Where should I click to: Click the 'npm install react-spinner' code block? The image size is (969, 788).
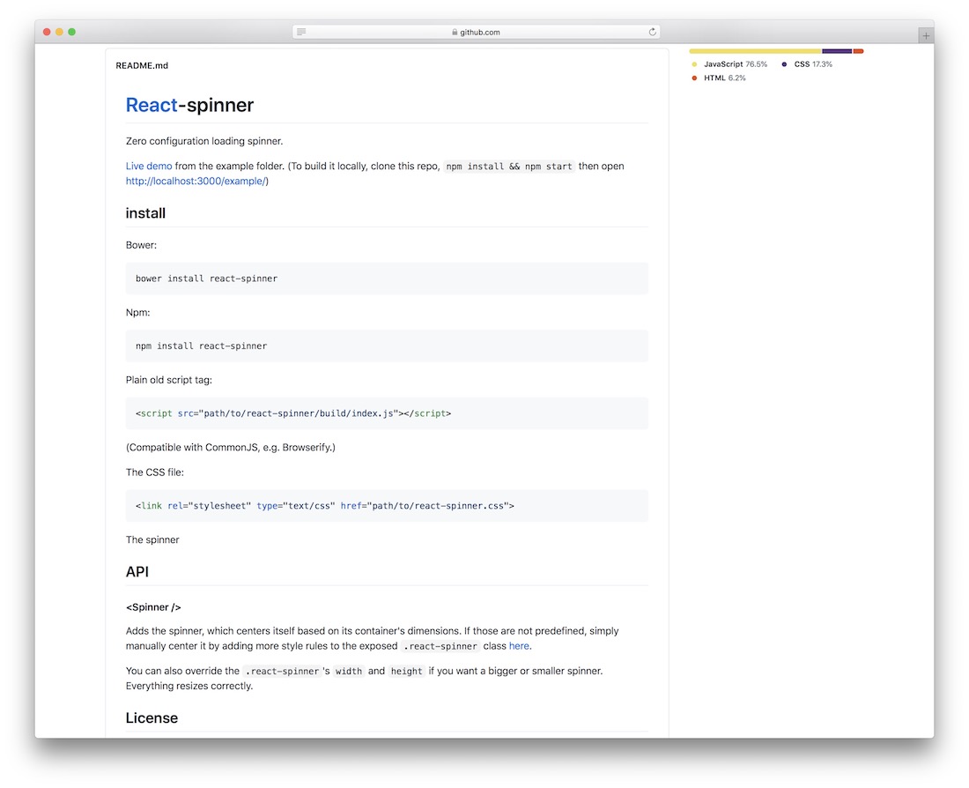[387, 346]
